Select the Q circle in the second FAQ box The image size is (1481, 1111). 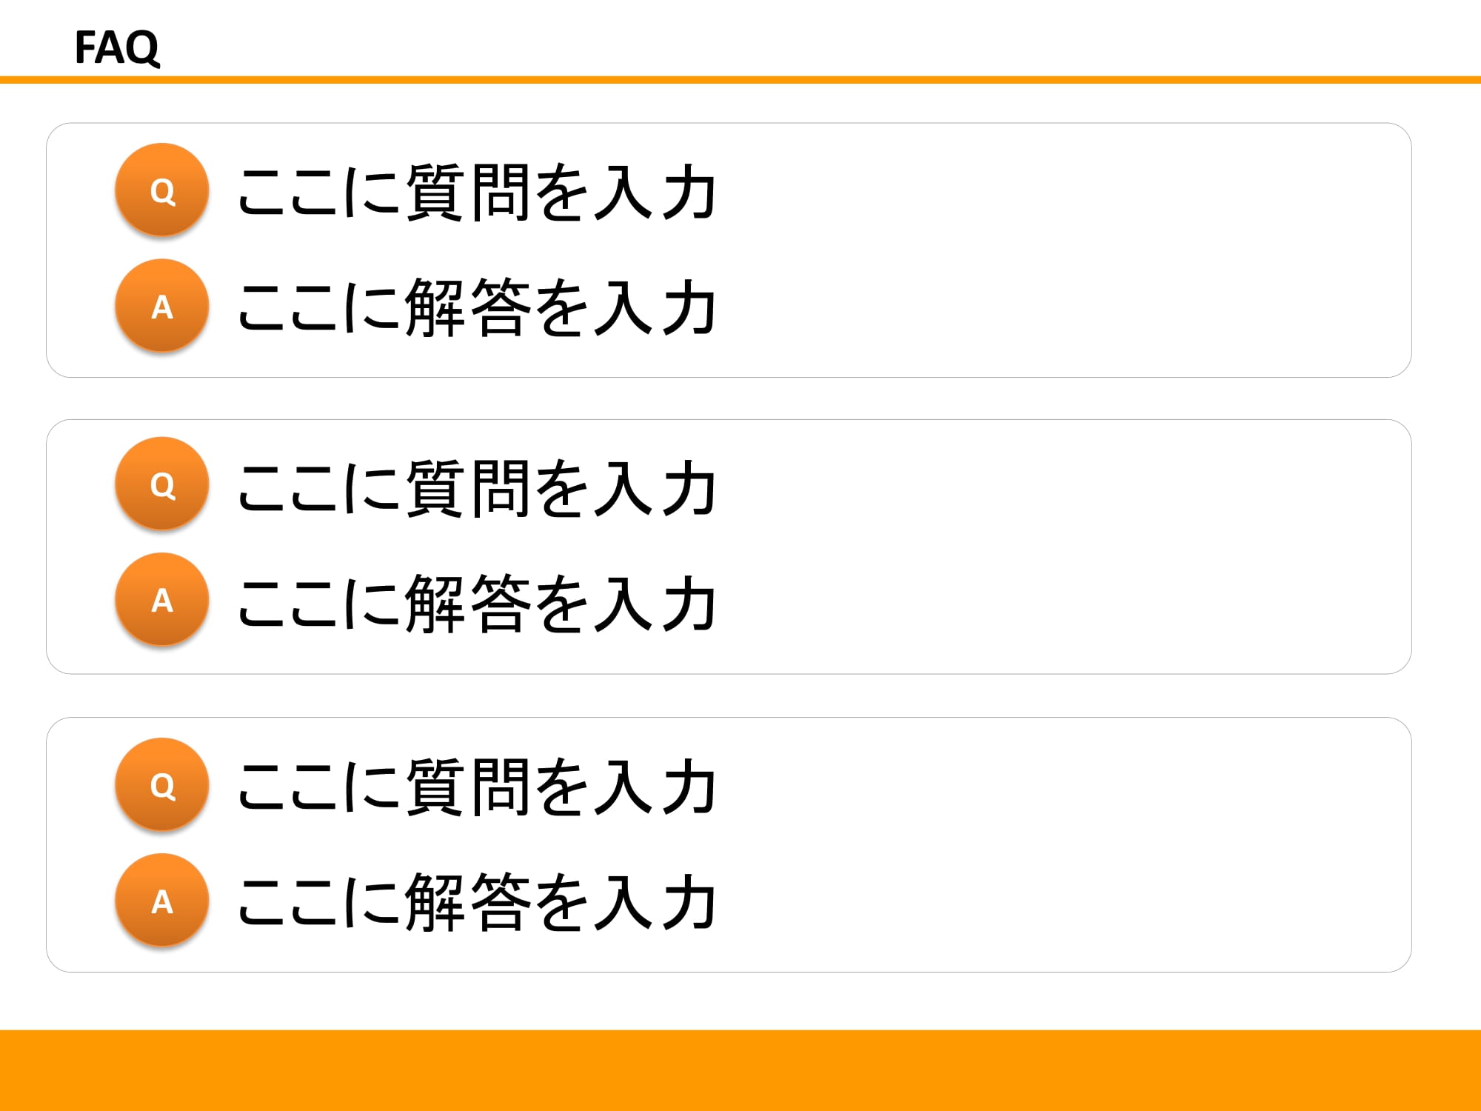pyautogui.click(x=161, y=484)
